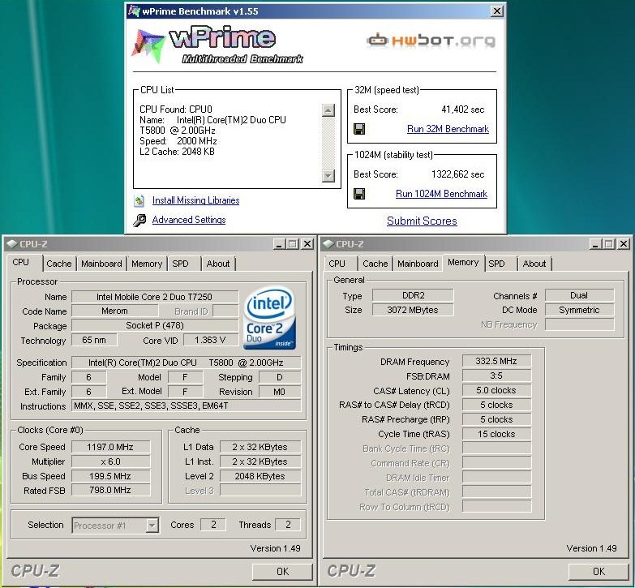This screenshot has height=588, width=635.
Task: Open Submit Scores link
Action: click(x=422, y=221)
